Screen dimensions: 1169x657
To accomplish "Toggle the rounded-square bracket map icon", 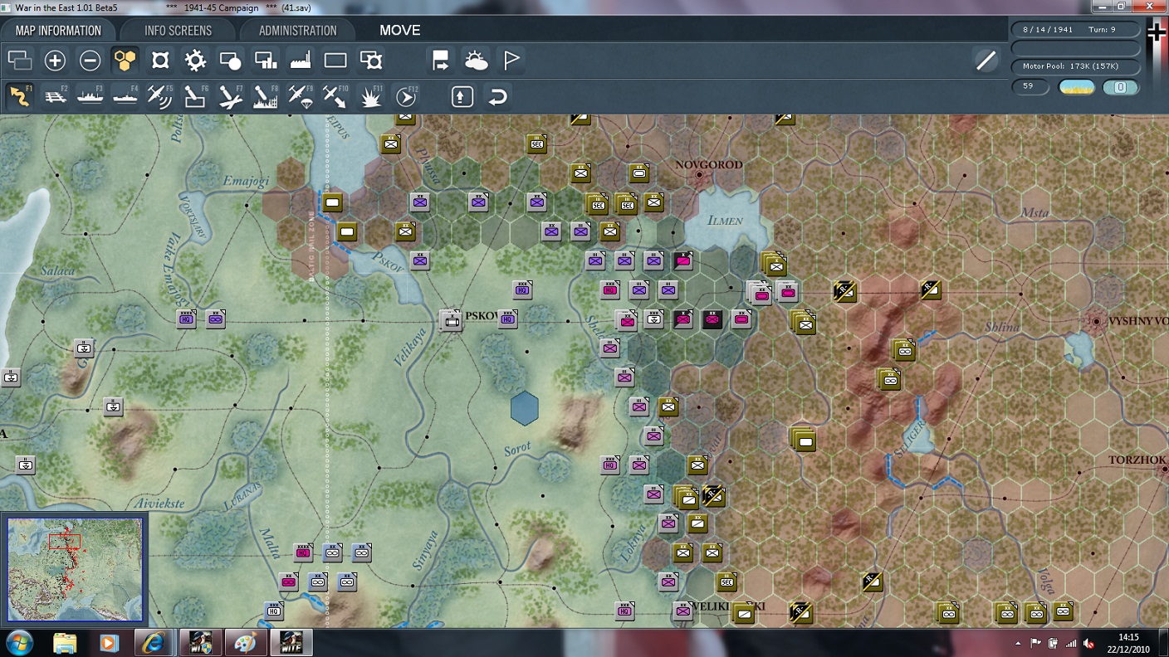I will (x=160, y=61).
